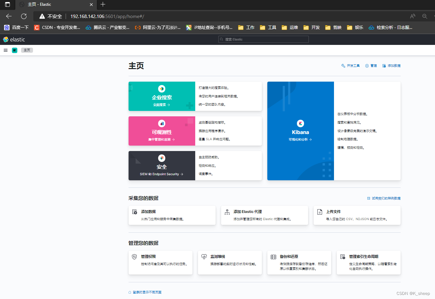Screen dimensions: 435x299
Task: Open the 安全 card title
Action: pyautogui.click(x=162, y=167)
